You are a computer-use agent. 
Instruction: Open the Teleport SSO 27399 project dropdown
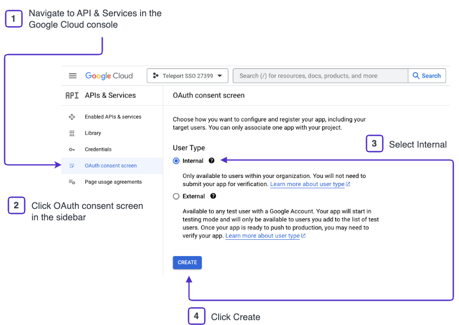point(187,76)
